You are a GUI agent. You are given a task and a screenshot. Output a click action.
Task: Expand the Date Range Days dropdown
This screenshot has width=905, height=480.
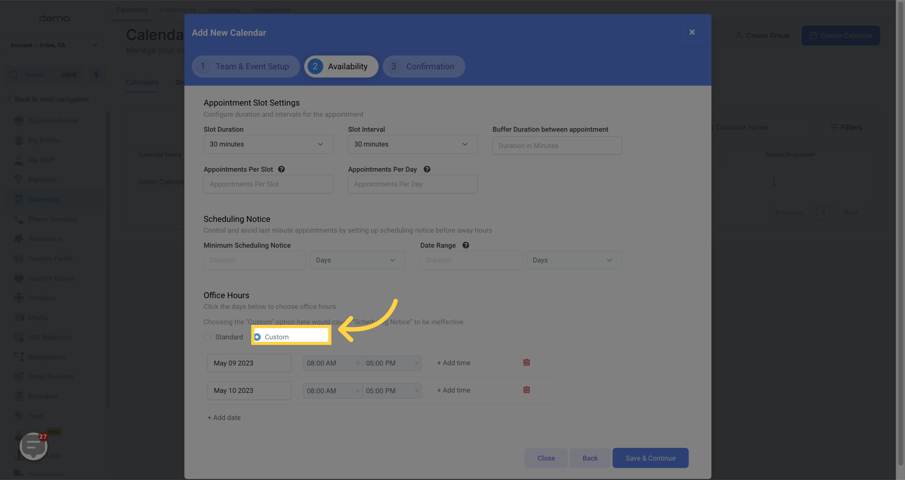(x=574, y=260)
